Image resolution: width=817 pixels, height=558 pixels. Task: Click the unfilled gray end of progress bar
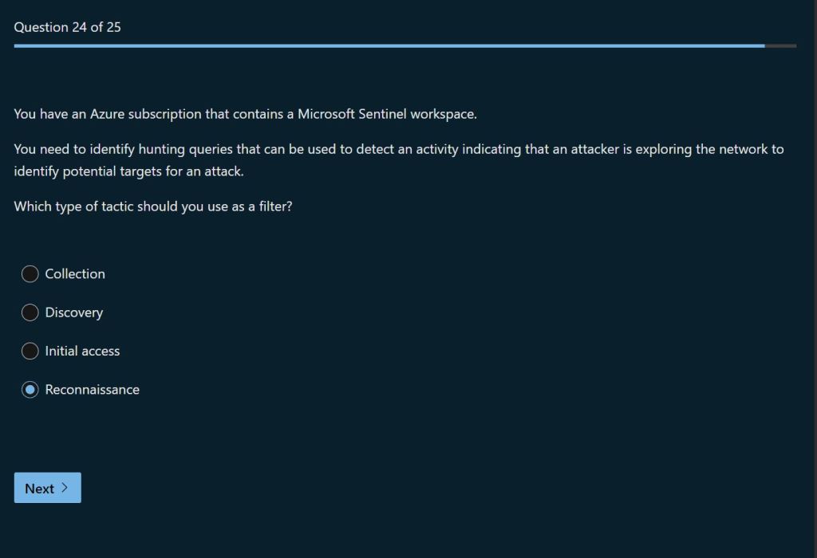780,45
